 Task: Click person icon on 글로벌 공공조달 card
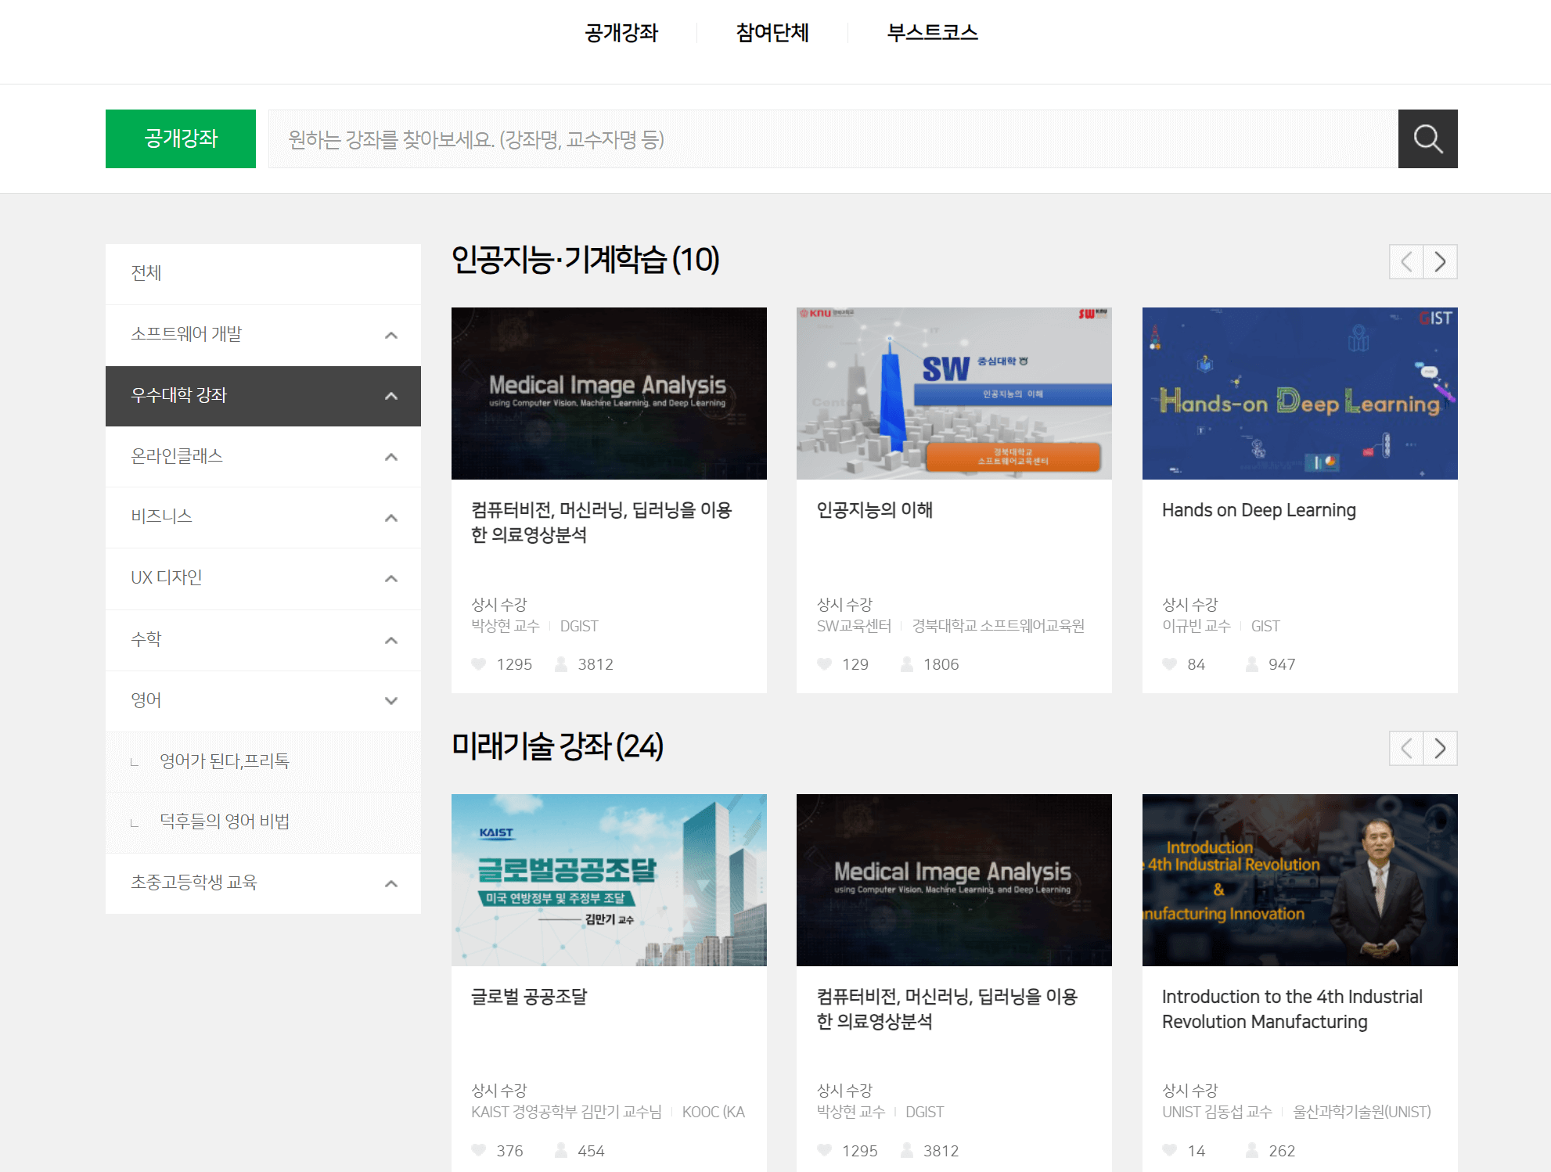(x=560, y=1150)
